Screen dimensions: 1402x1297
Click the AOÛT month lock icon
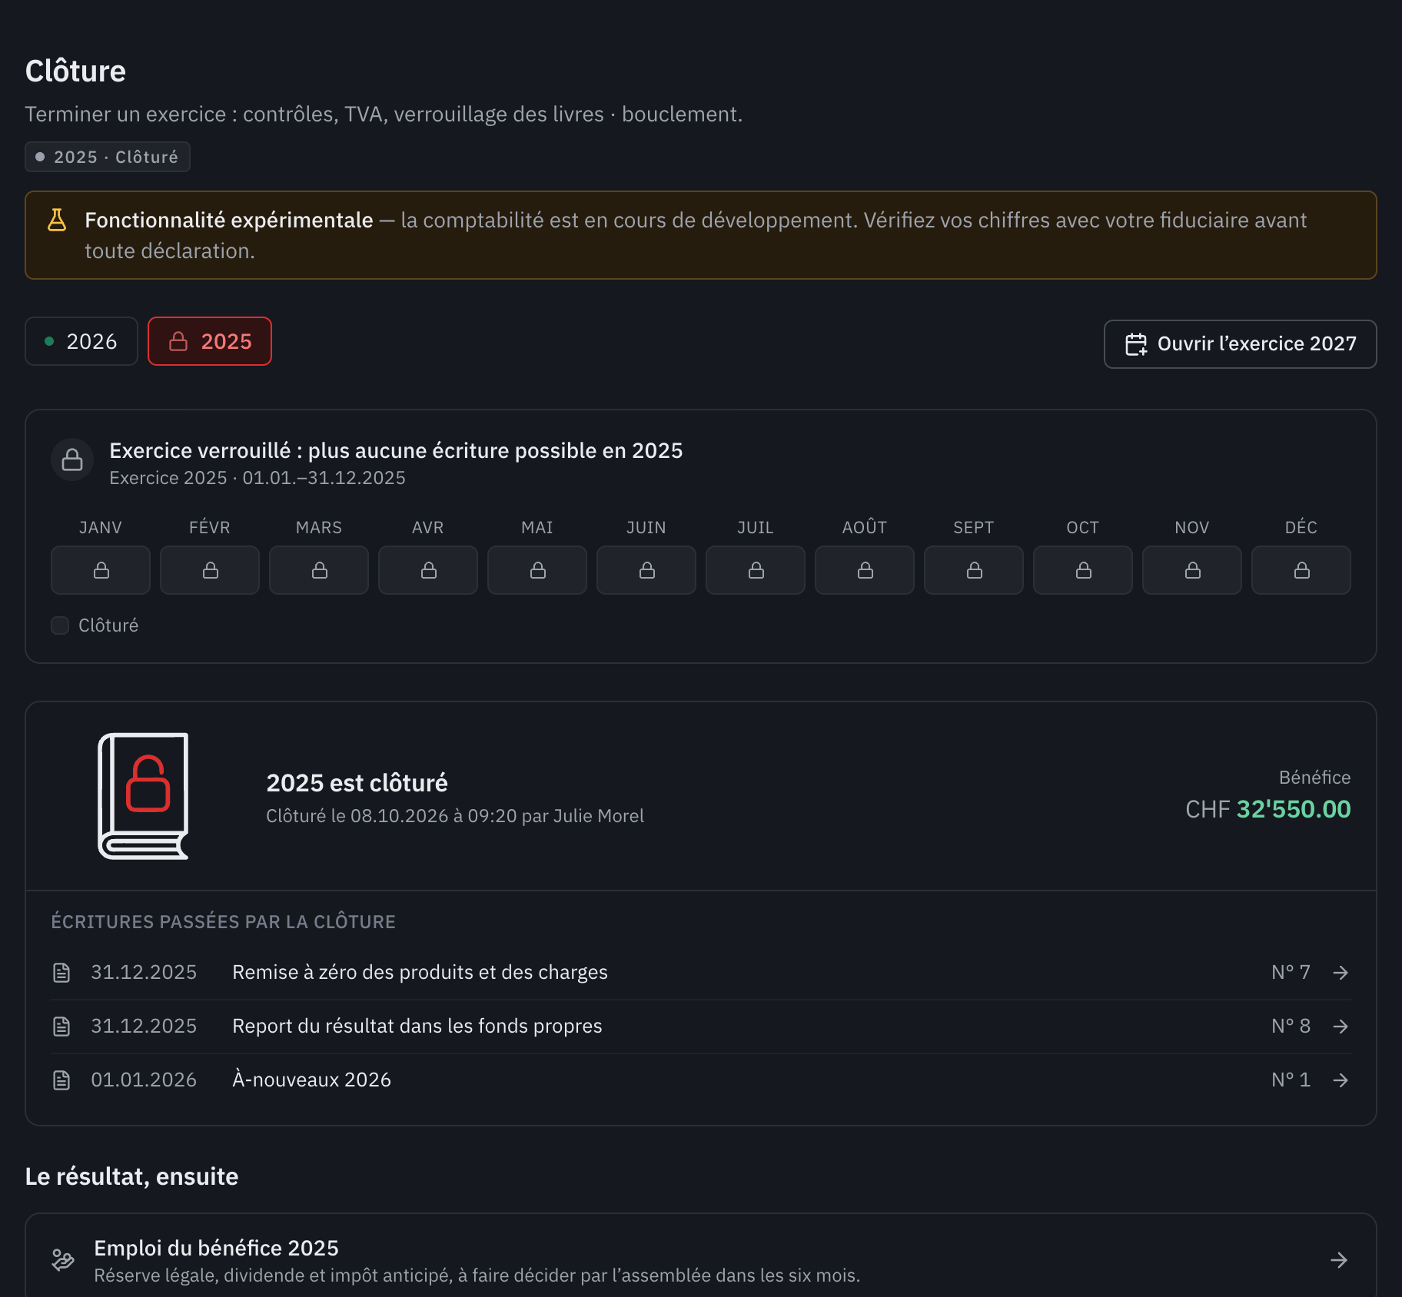(865, 570)
